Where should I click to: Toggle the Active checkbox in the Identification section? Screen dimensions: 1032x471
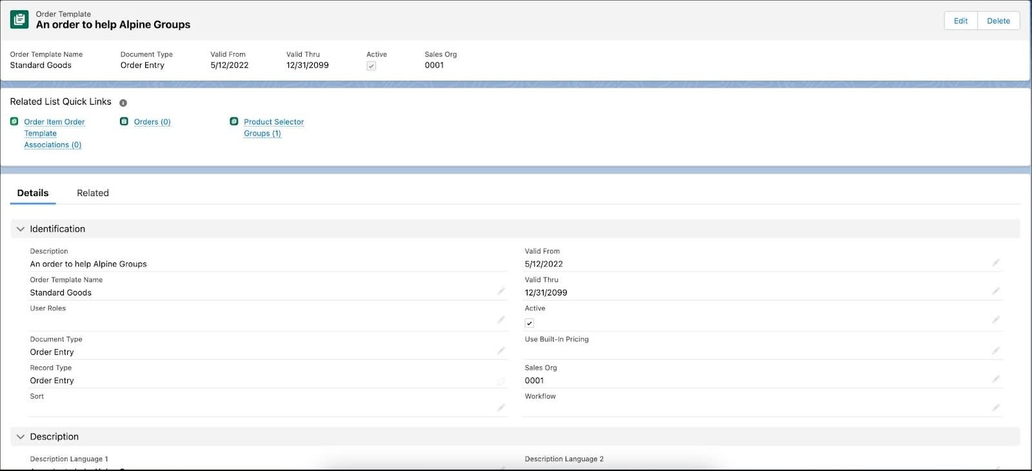click(x=530, y=323)
